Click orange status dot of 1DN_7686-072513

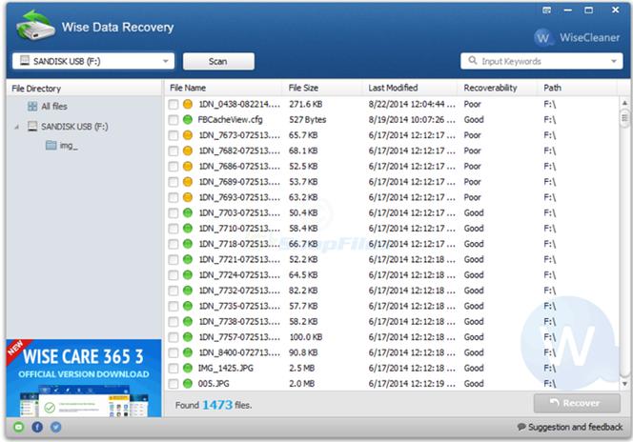click(x=188, y=166)
